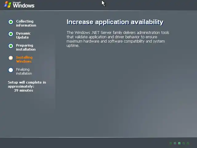Screen dimensions: 197x148
Task: Click the paragraph about Windows .NET Server family
Action: coord(118,39)
